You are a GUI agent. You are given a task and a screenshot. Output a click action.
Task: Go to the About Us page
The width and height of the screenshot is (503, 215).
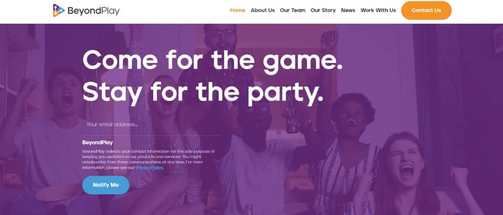[263, 10]
